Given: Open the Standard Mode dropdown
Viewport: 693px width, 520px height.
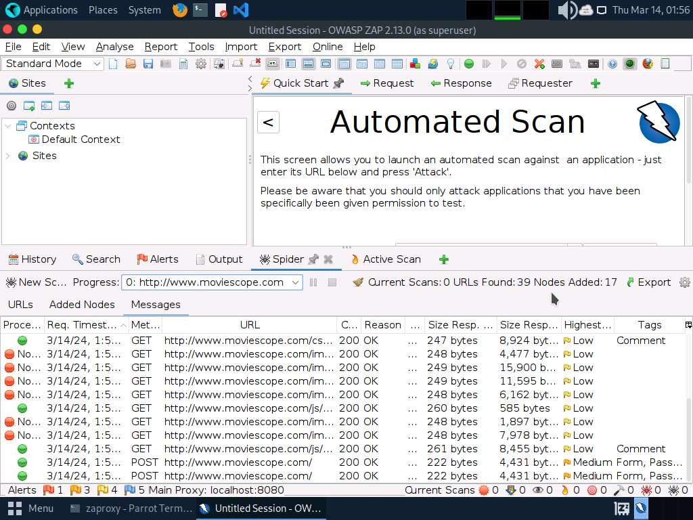Looking at the screenshot, I should 53,64.
